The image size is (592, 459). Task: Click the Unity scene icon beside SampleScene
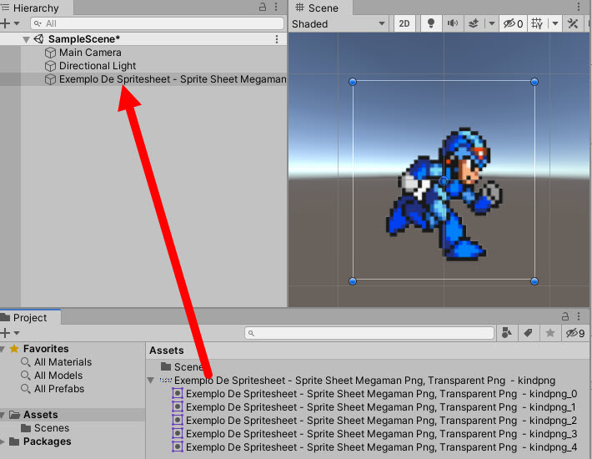38,39
